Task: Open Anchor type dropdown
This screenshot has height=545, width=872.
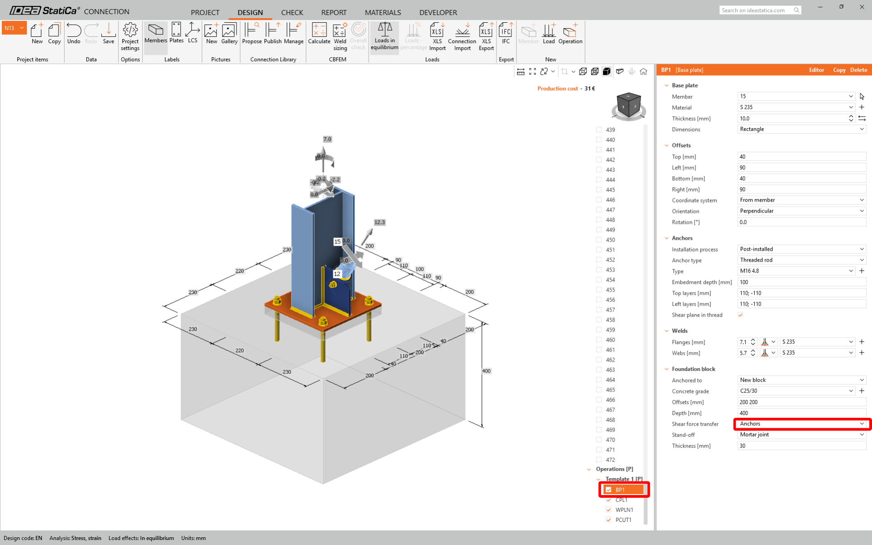Action: coord(802,260)
